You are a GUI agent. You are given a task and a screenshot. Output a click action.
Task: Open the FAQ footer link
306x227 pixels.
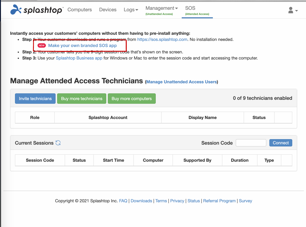(x=123, y=201)
